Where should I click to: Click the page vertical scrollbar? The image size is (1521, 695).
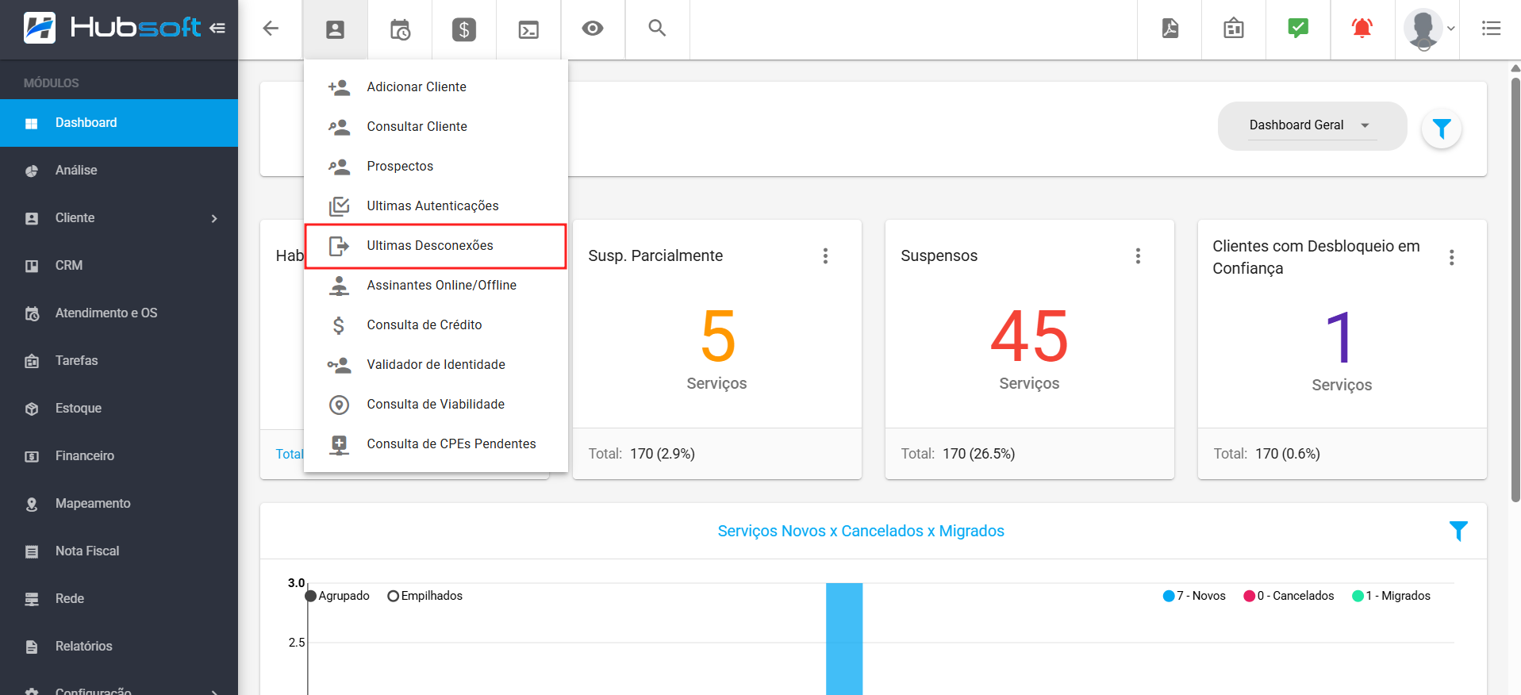tap(1515, 286)
